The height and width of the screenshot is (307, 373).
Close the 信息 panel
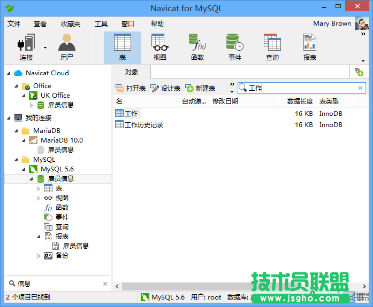(105, 284)
